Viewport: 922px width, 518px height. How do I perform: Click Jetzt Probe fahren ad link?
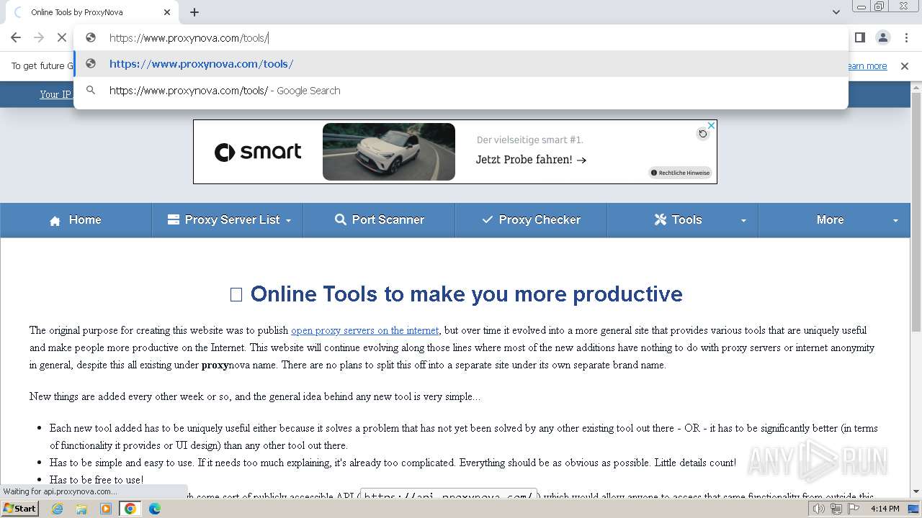point(531,160)
